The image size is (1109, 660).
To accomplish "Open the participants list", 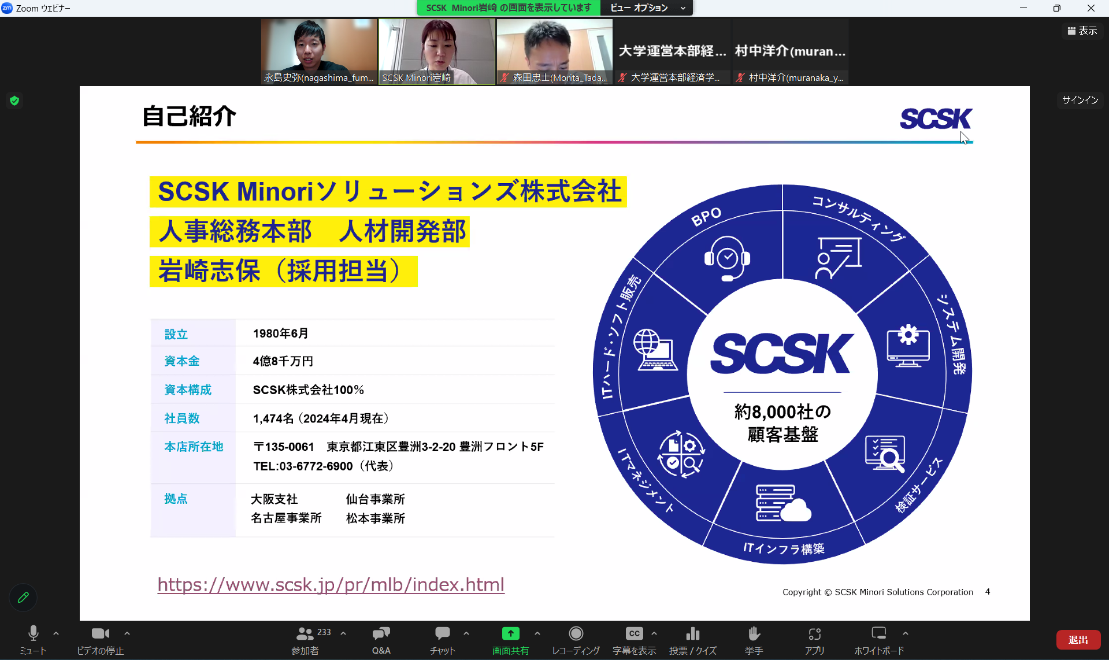I will tap(305, 640).
